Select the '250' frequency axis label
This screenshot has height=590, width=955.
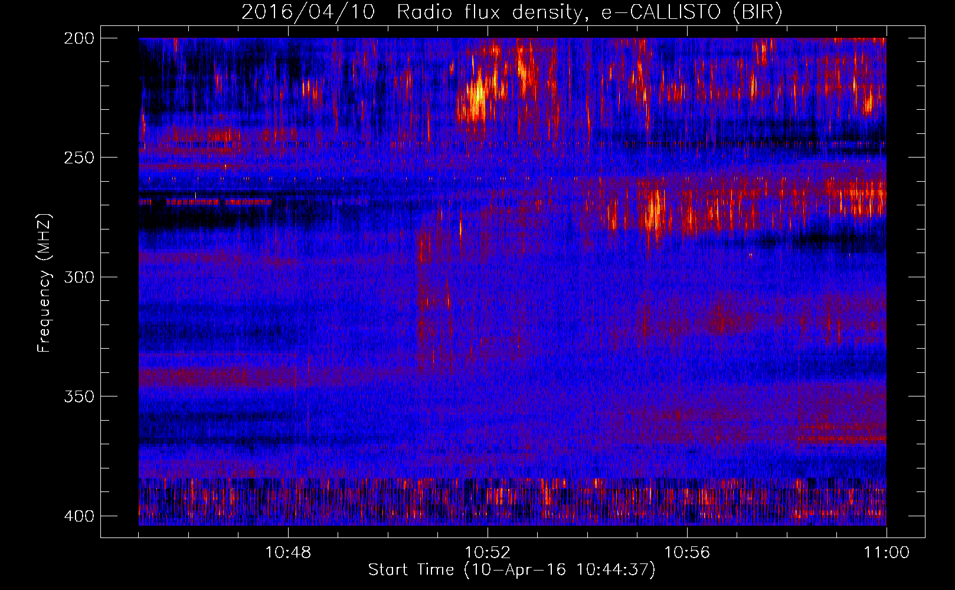[79, 158]
